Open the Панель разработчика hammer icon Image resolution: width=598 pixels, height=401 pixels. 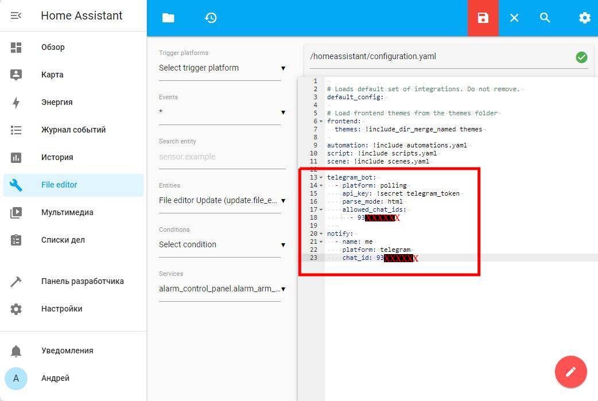(16, 281)
